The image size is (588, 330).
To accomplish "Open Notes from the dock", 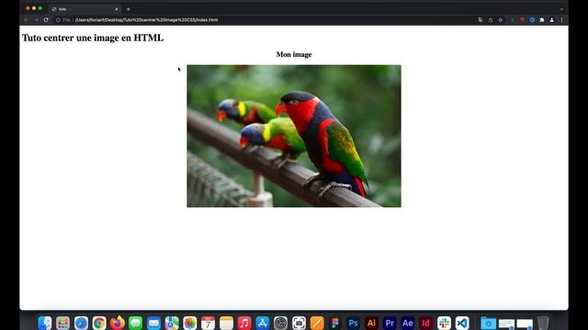I will [226, 323].
